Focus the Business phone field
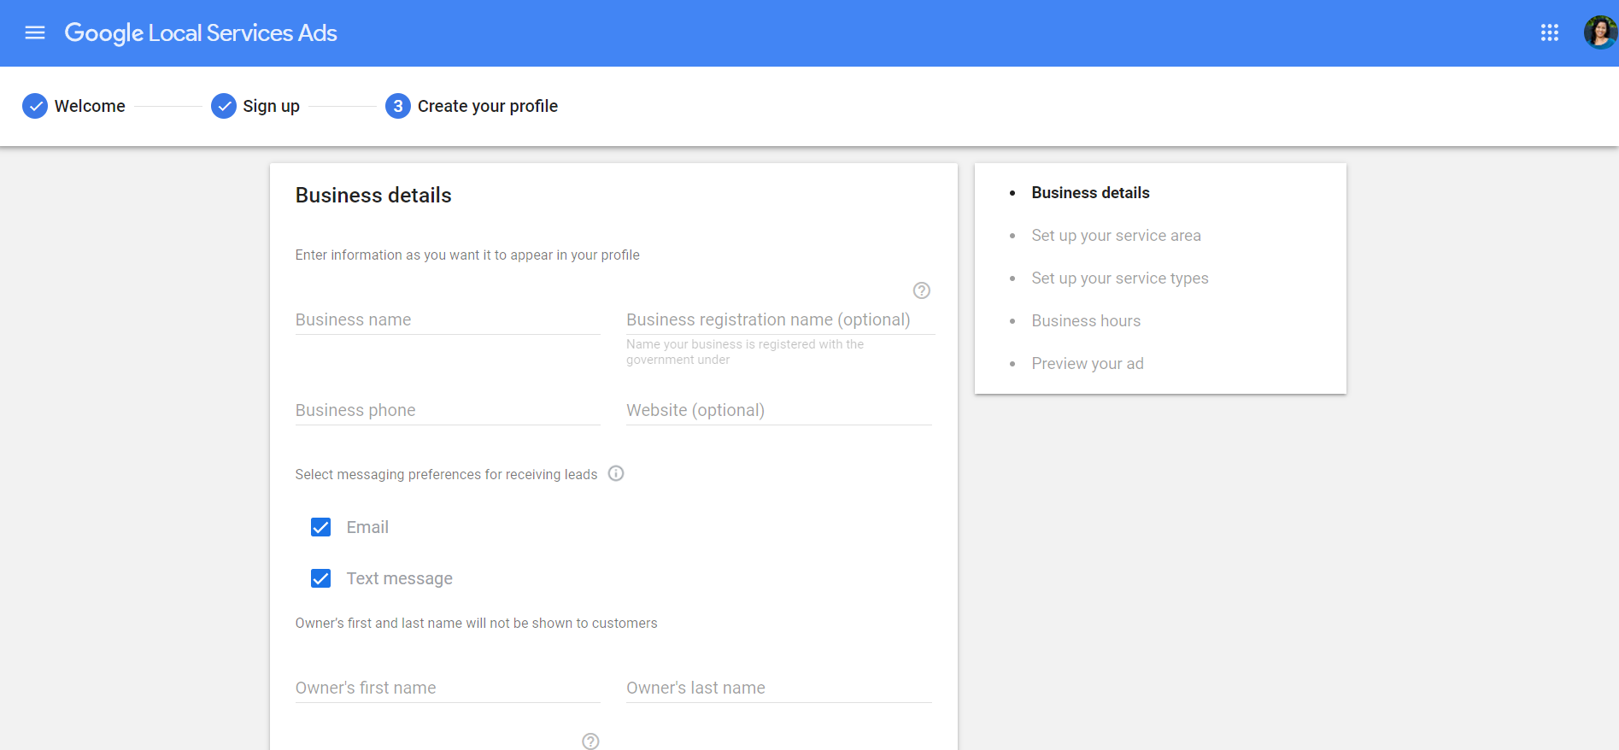Viewport: 1619px width, 750px height. pyautogui.click(x=448, y=410)
